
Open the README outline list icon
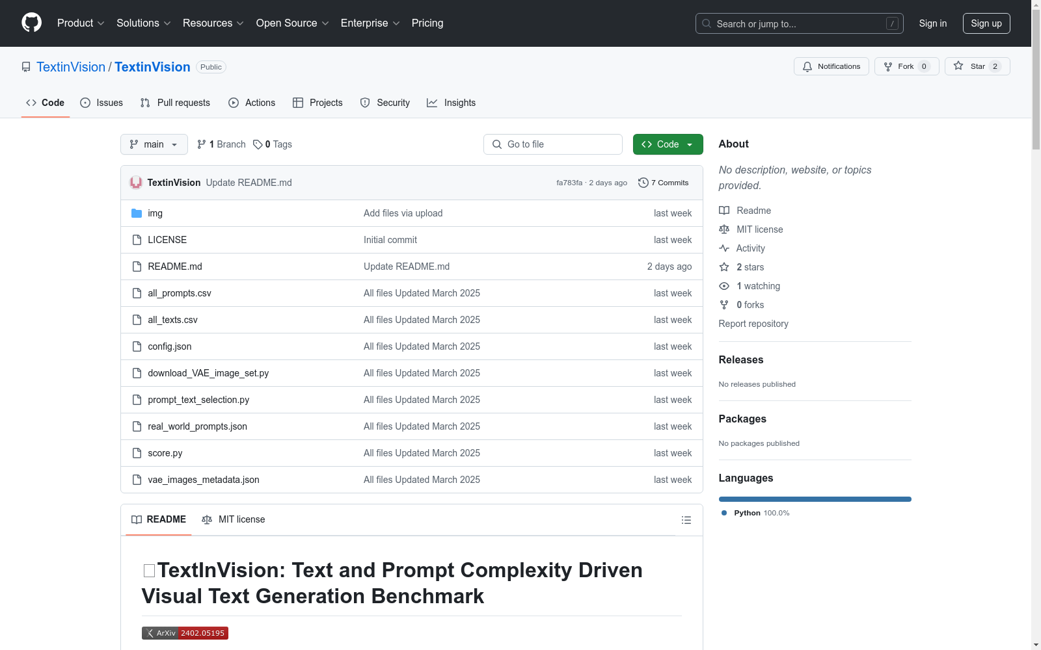coord(686,520)
